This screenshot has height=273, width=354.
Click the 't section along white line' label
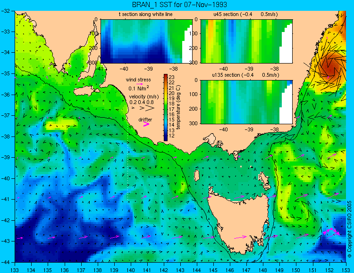click(x=146, y=14)
